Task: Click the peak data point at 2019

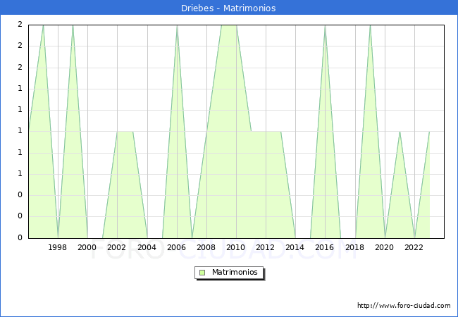Action: tap(370, 25)
